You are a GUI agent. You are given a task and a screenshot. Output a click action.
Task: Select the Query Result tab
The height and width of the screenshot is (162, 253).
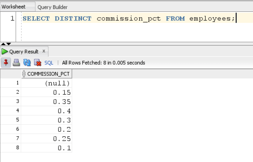tap(24, 52)
